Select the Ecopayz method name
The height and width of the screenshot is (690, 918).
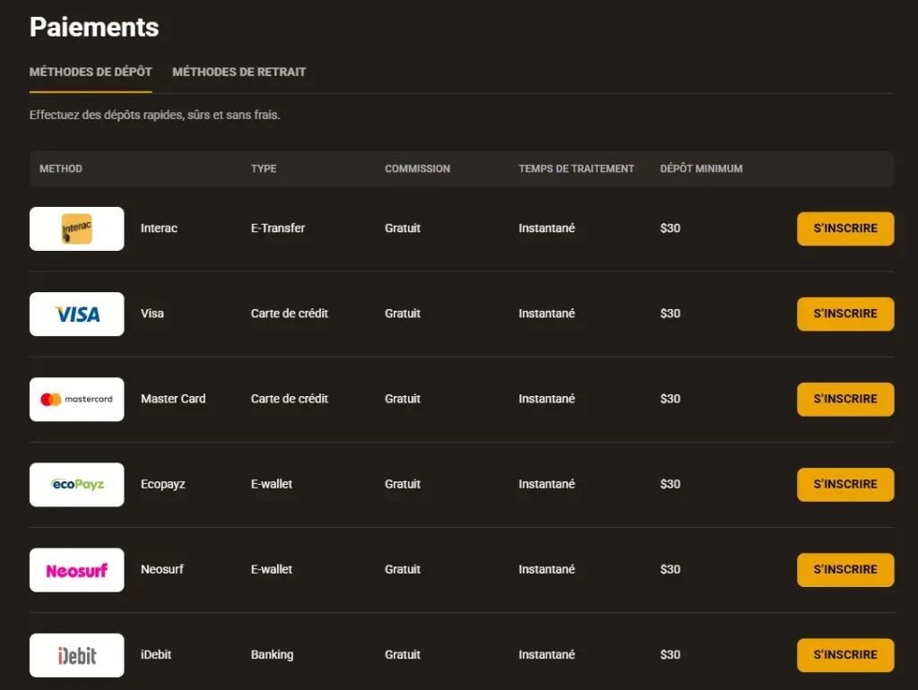click(x=163, y=485)
